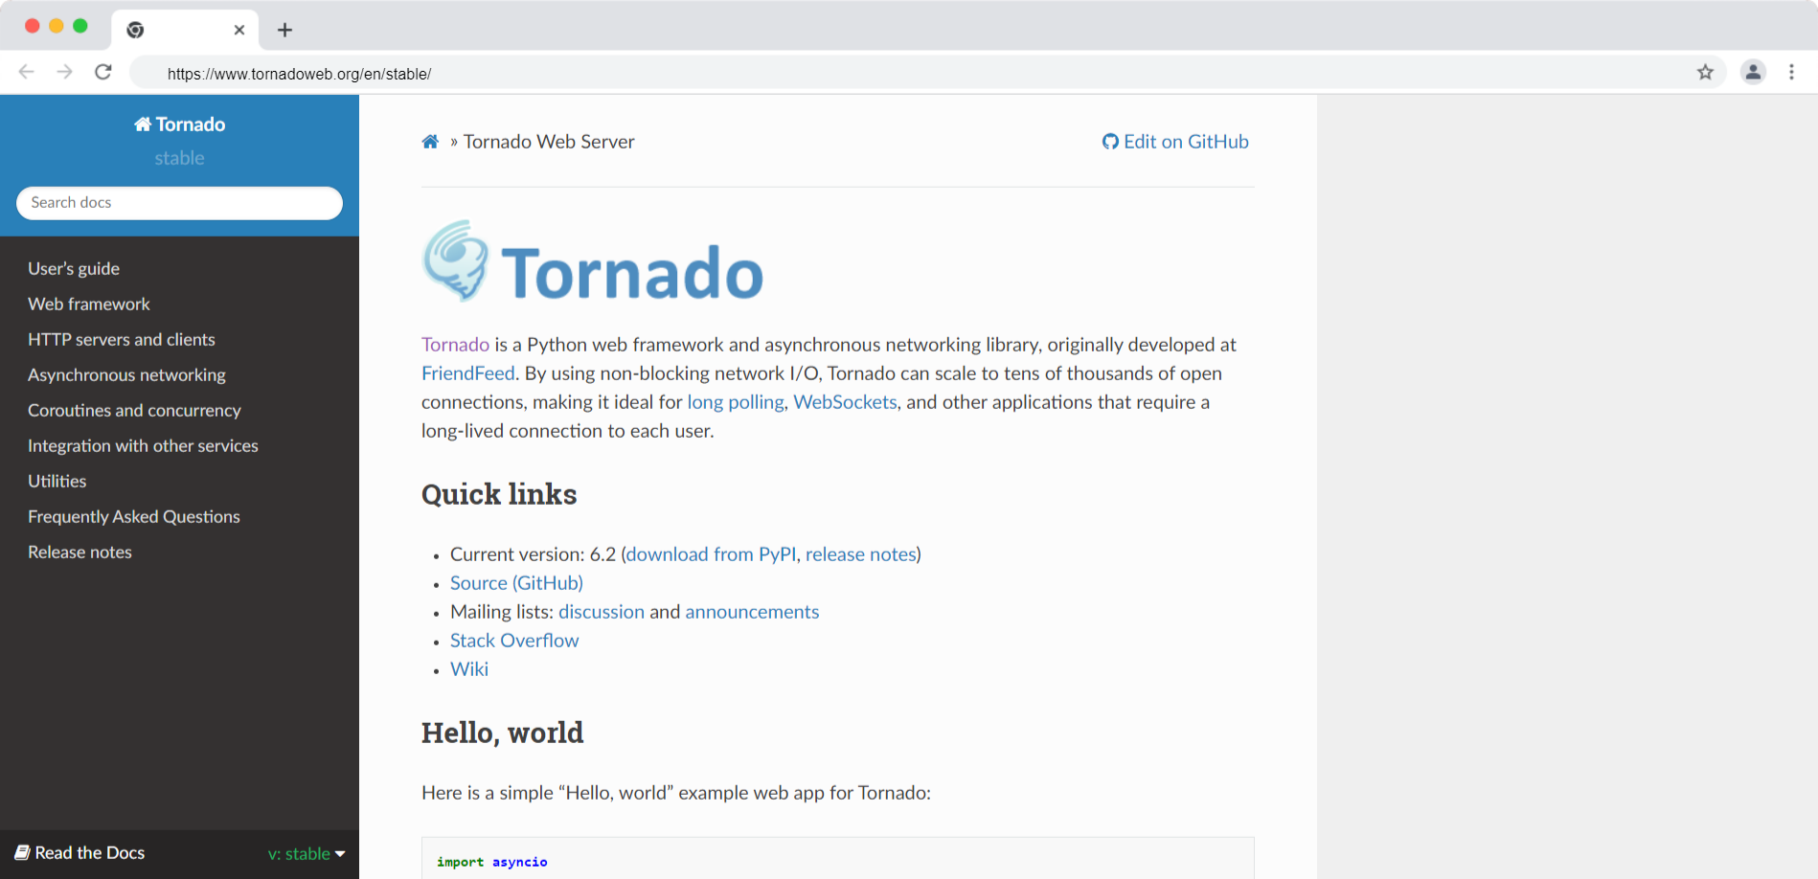Close the current browser tab
This screenshot has height=879, width=1818.
tap(239, 30)
